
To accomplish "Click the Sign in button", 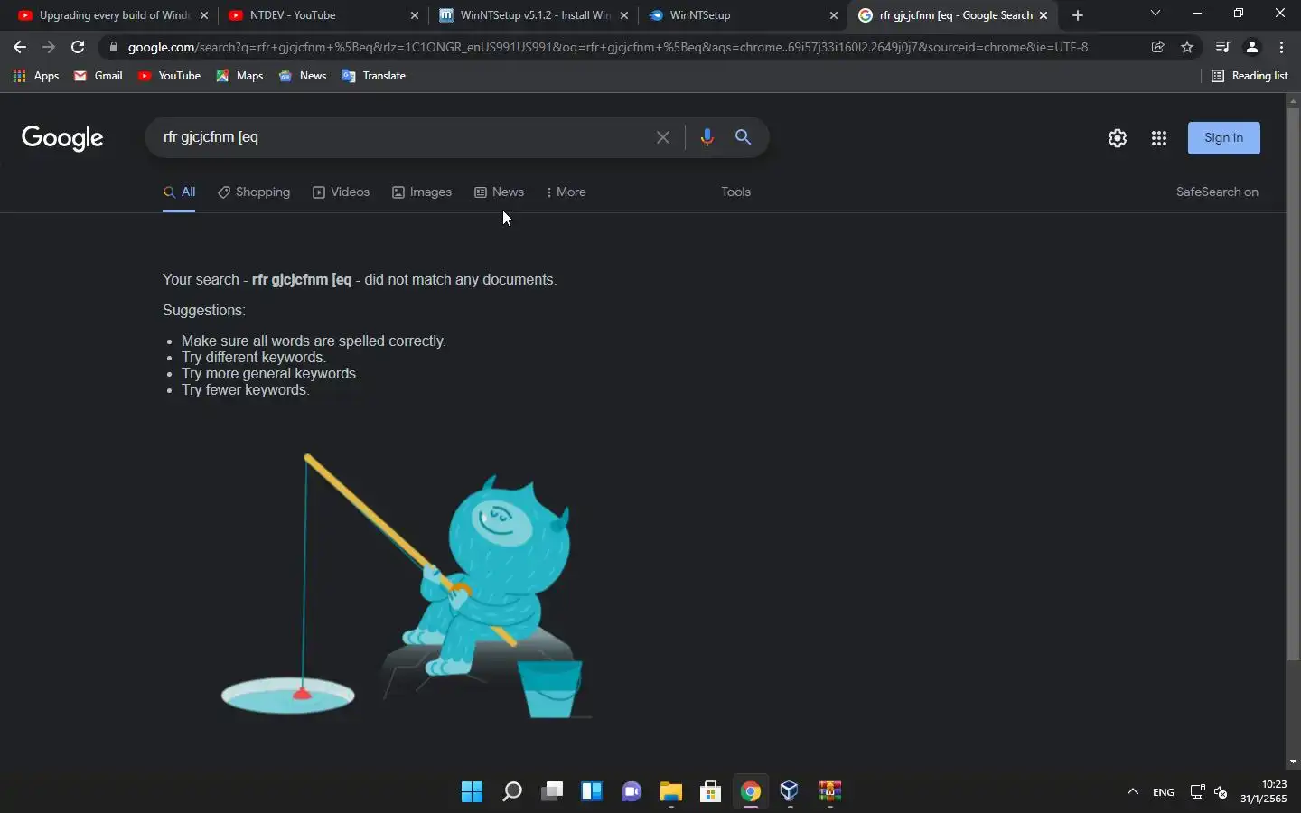I will (1223, 137).
